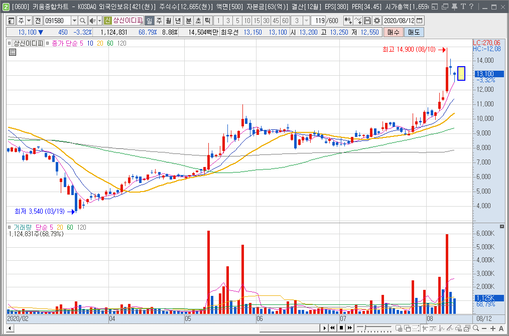Toggle the 전 button
This screenshot has width=509, height=336.
coord(38,21)
